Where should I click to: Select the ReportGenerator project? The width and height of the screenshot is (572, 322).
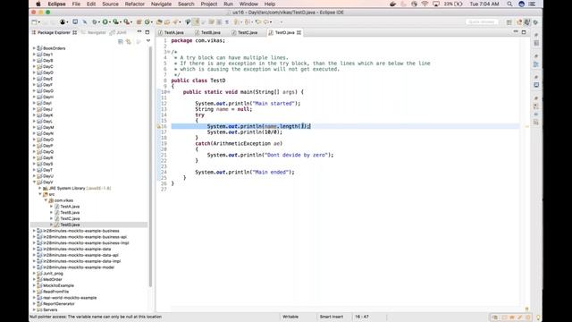pyautogui.click(x=58, y=304)
